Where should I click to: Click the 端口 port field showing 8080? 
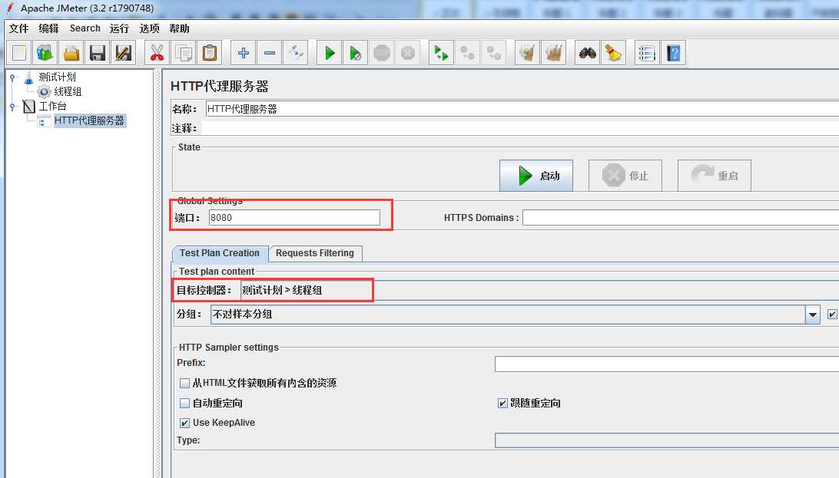(294, 217)
